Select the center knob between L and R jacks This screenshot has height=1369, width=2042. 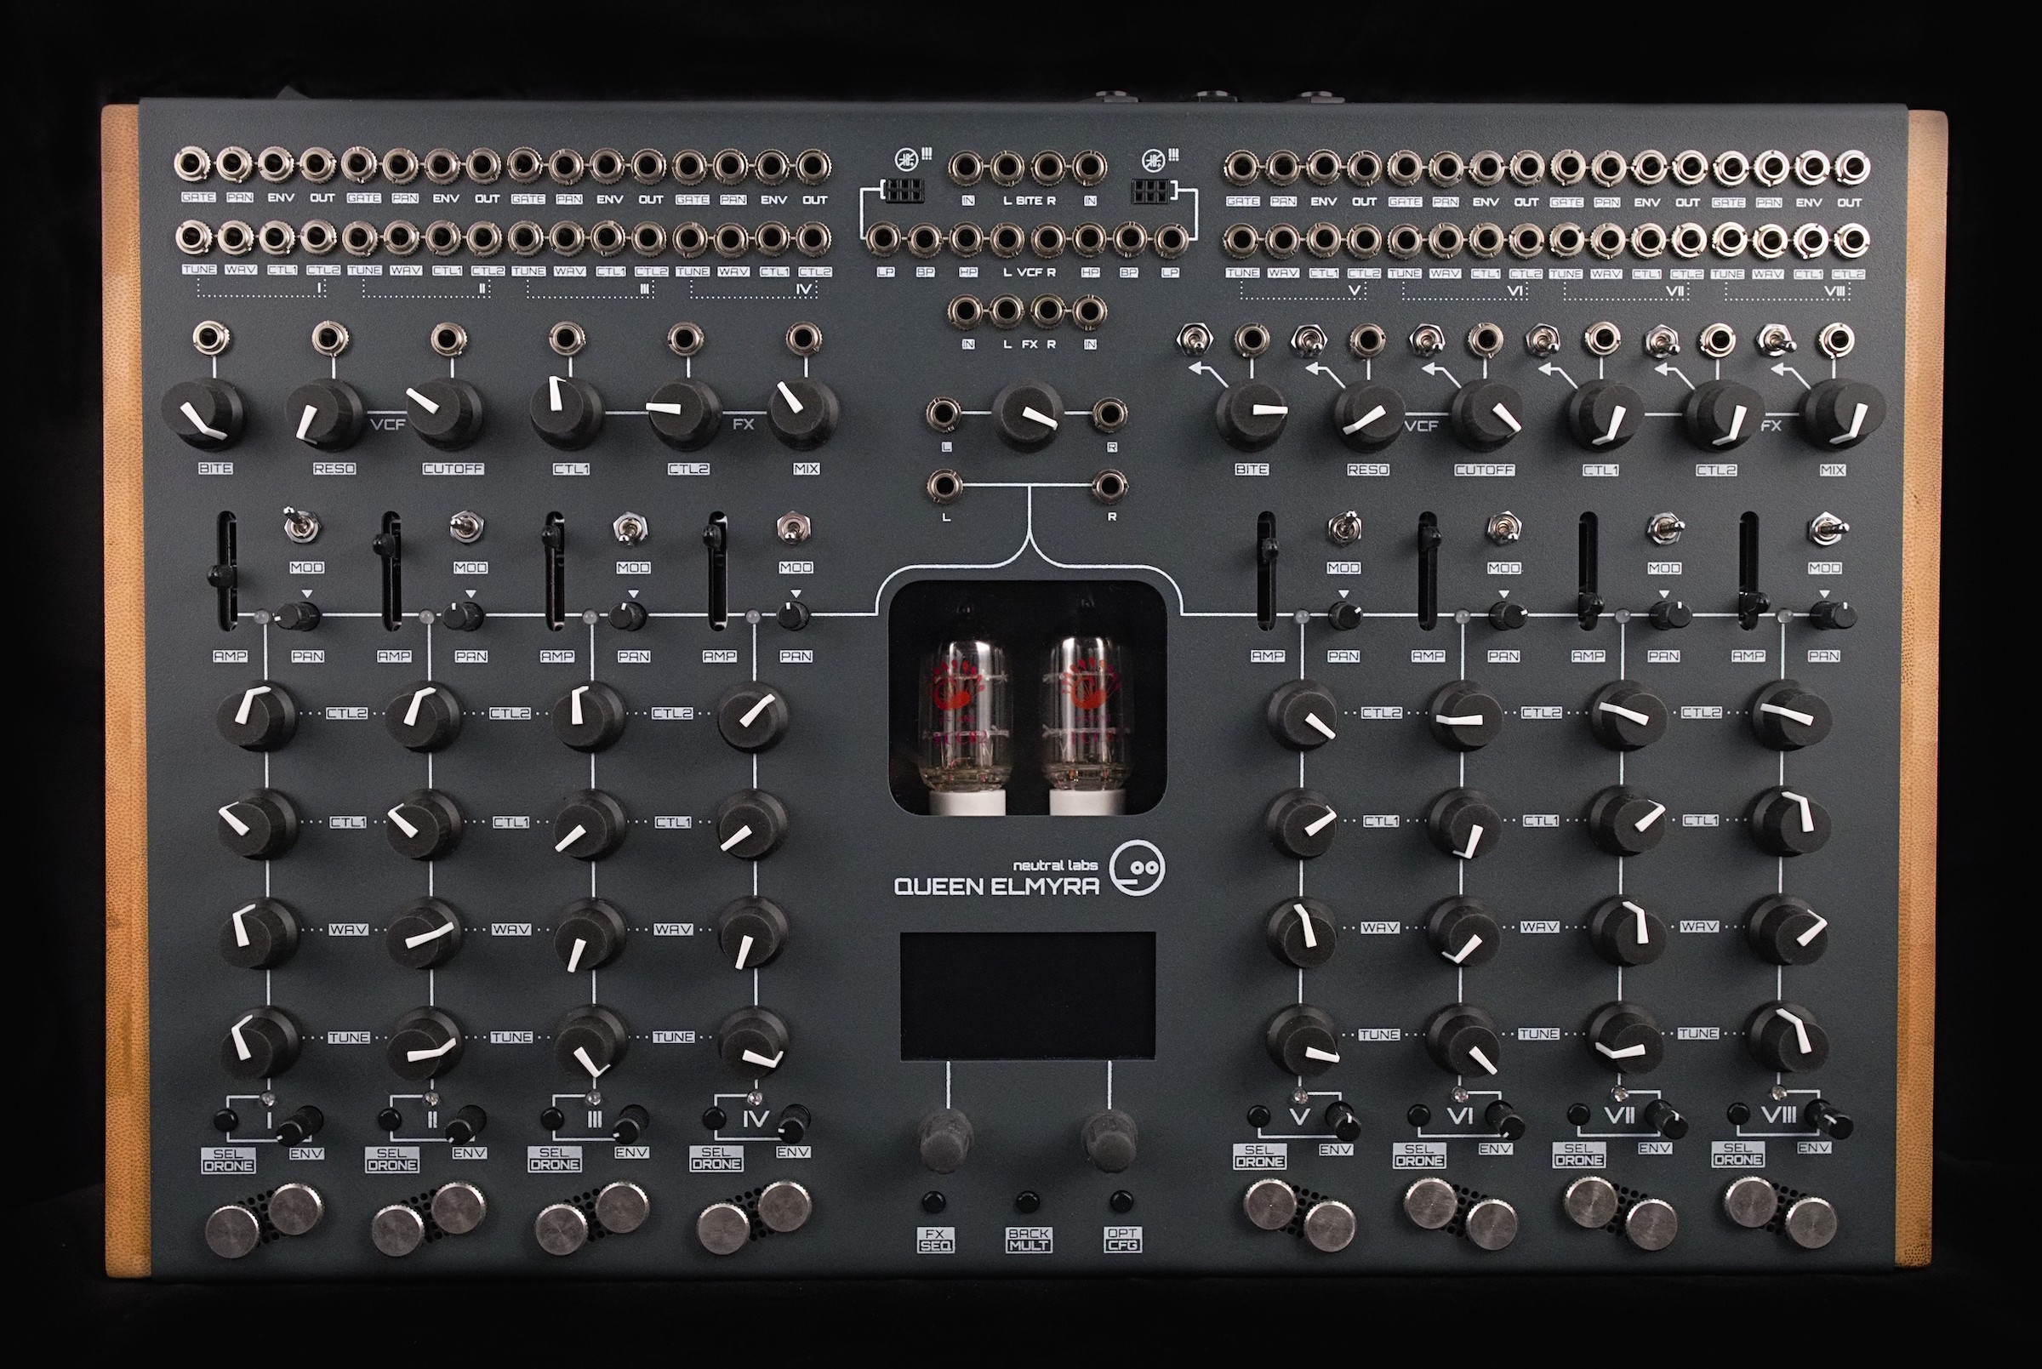tap(1029, 414)
